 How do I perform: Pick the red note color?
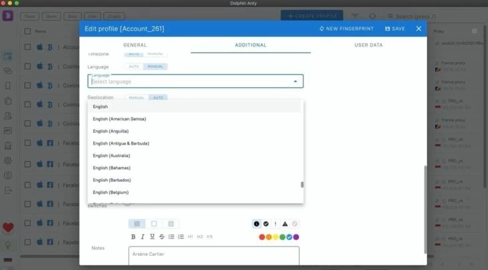pyautogui.click(x=262, y=237)
